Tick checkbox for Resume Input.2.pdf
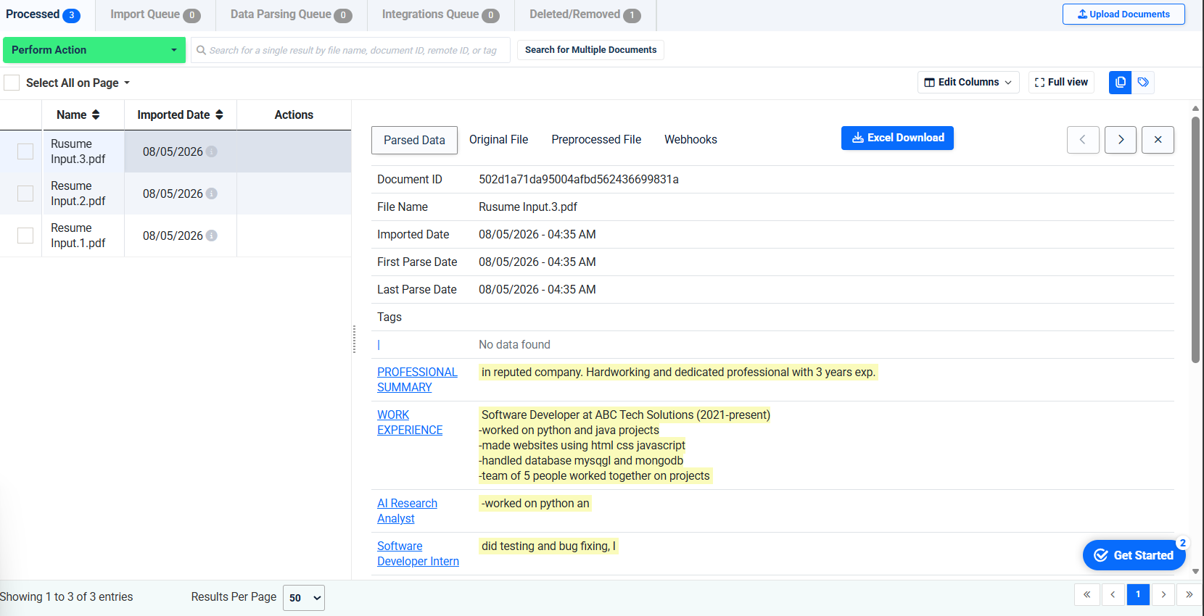This screenshot has height=616, width=1204. click(25, 193)
